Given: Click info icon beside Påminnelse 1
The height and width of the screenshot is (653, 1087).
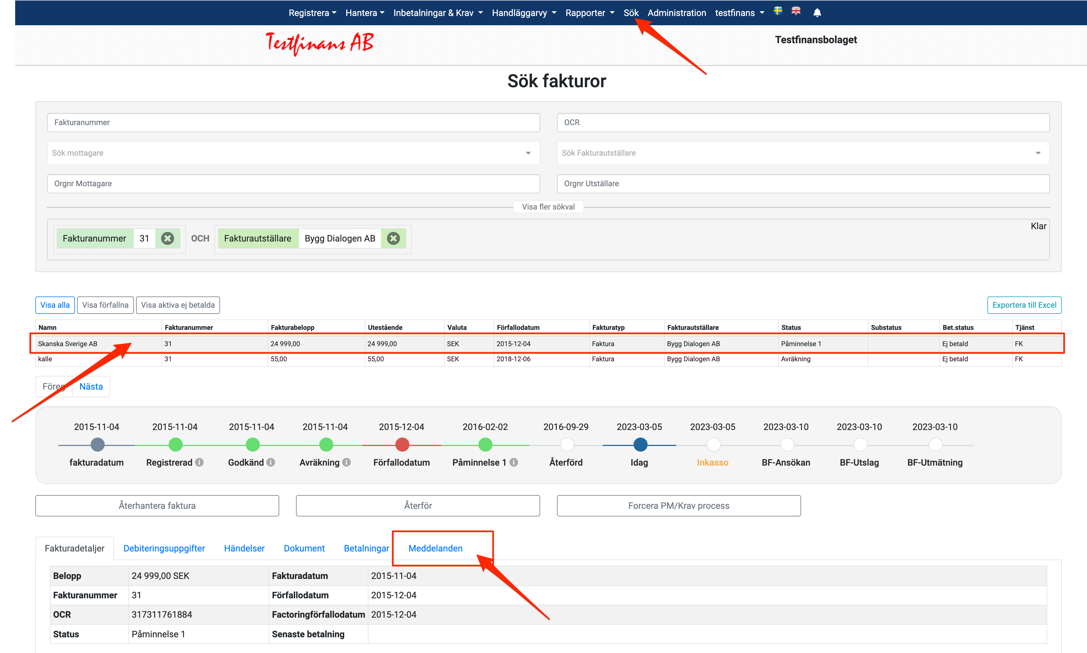Looking at the screenshot, I should pyautogui.click(x=514, y=463).
